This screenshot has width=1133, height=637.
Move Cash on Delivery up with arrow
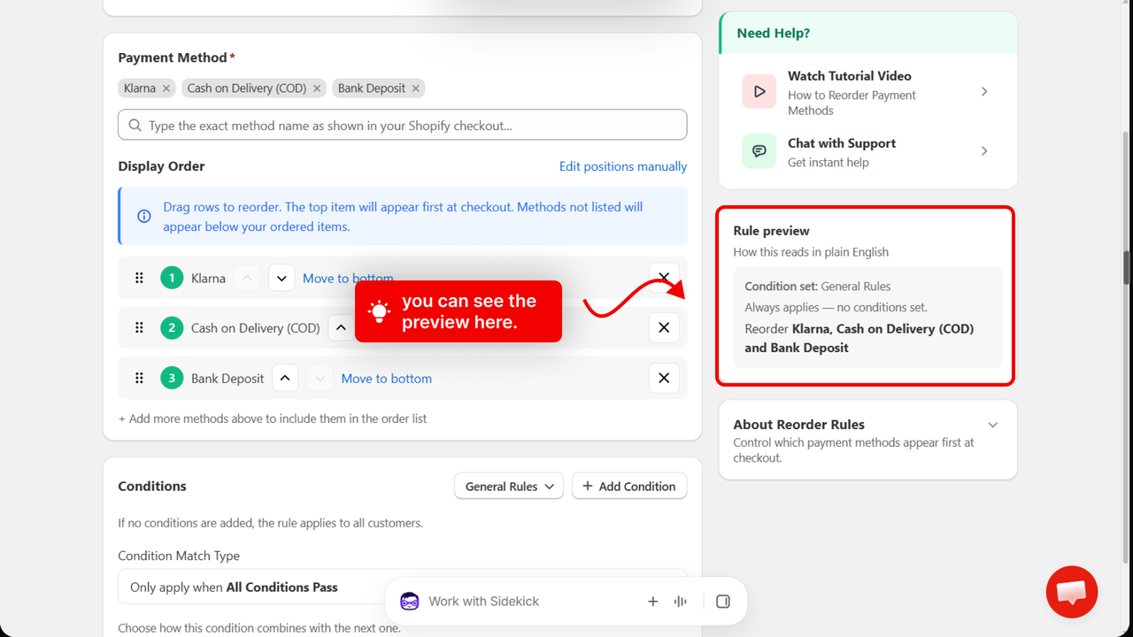tap(341, 327)
